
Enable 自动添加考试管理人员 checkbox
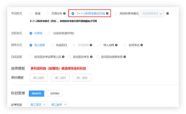point(31,57)
